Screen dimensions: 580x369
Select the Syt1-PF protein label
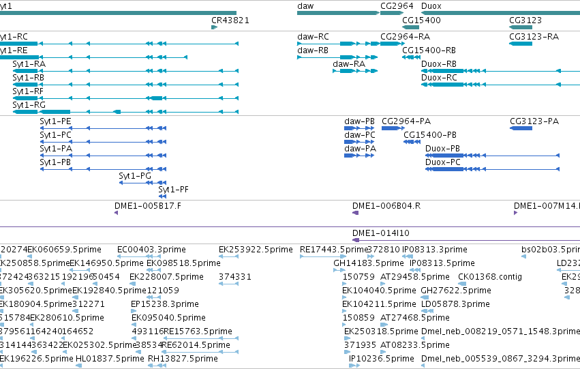pyautogui.click(x=174, y=190)
